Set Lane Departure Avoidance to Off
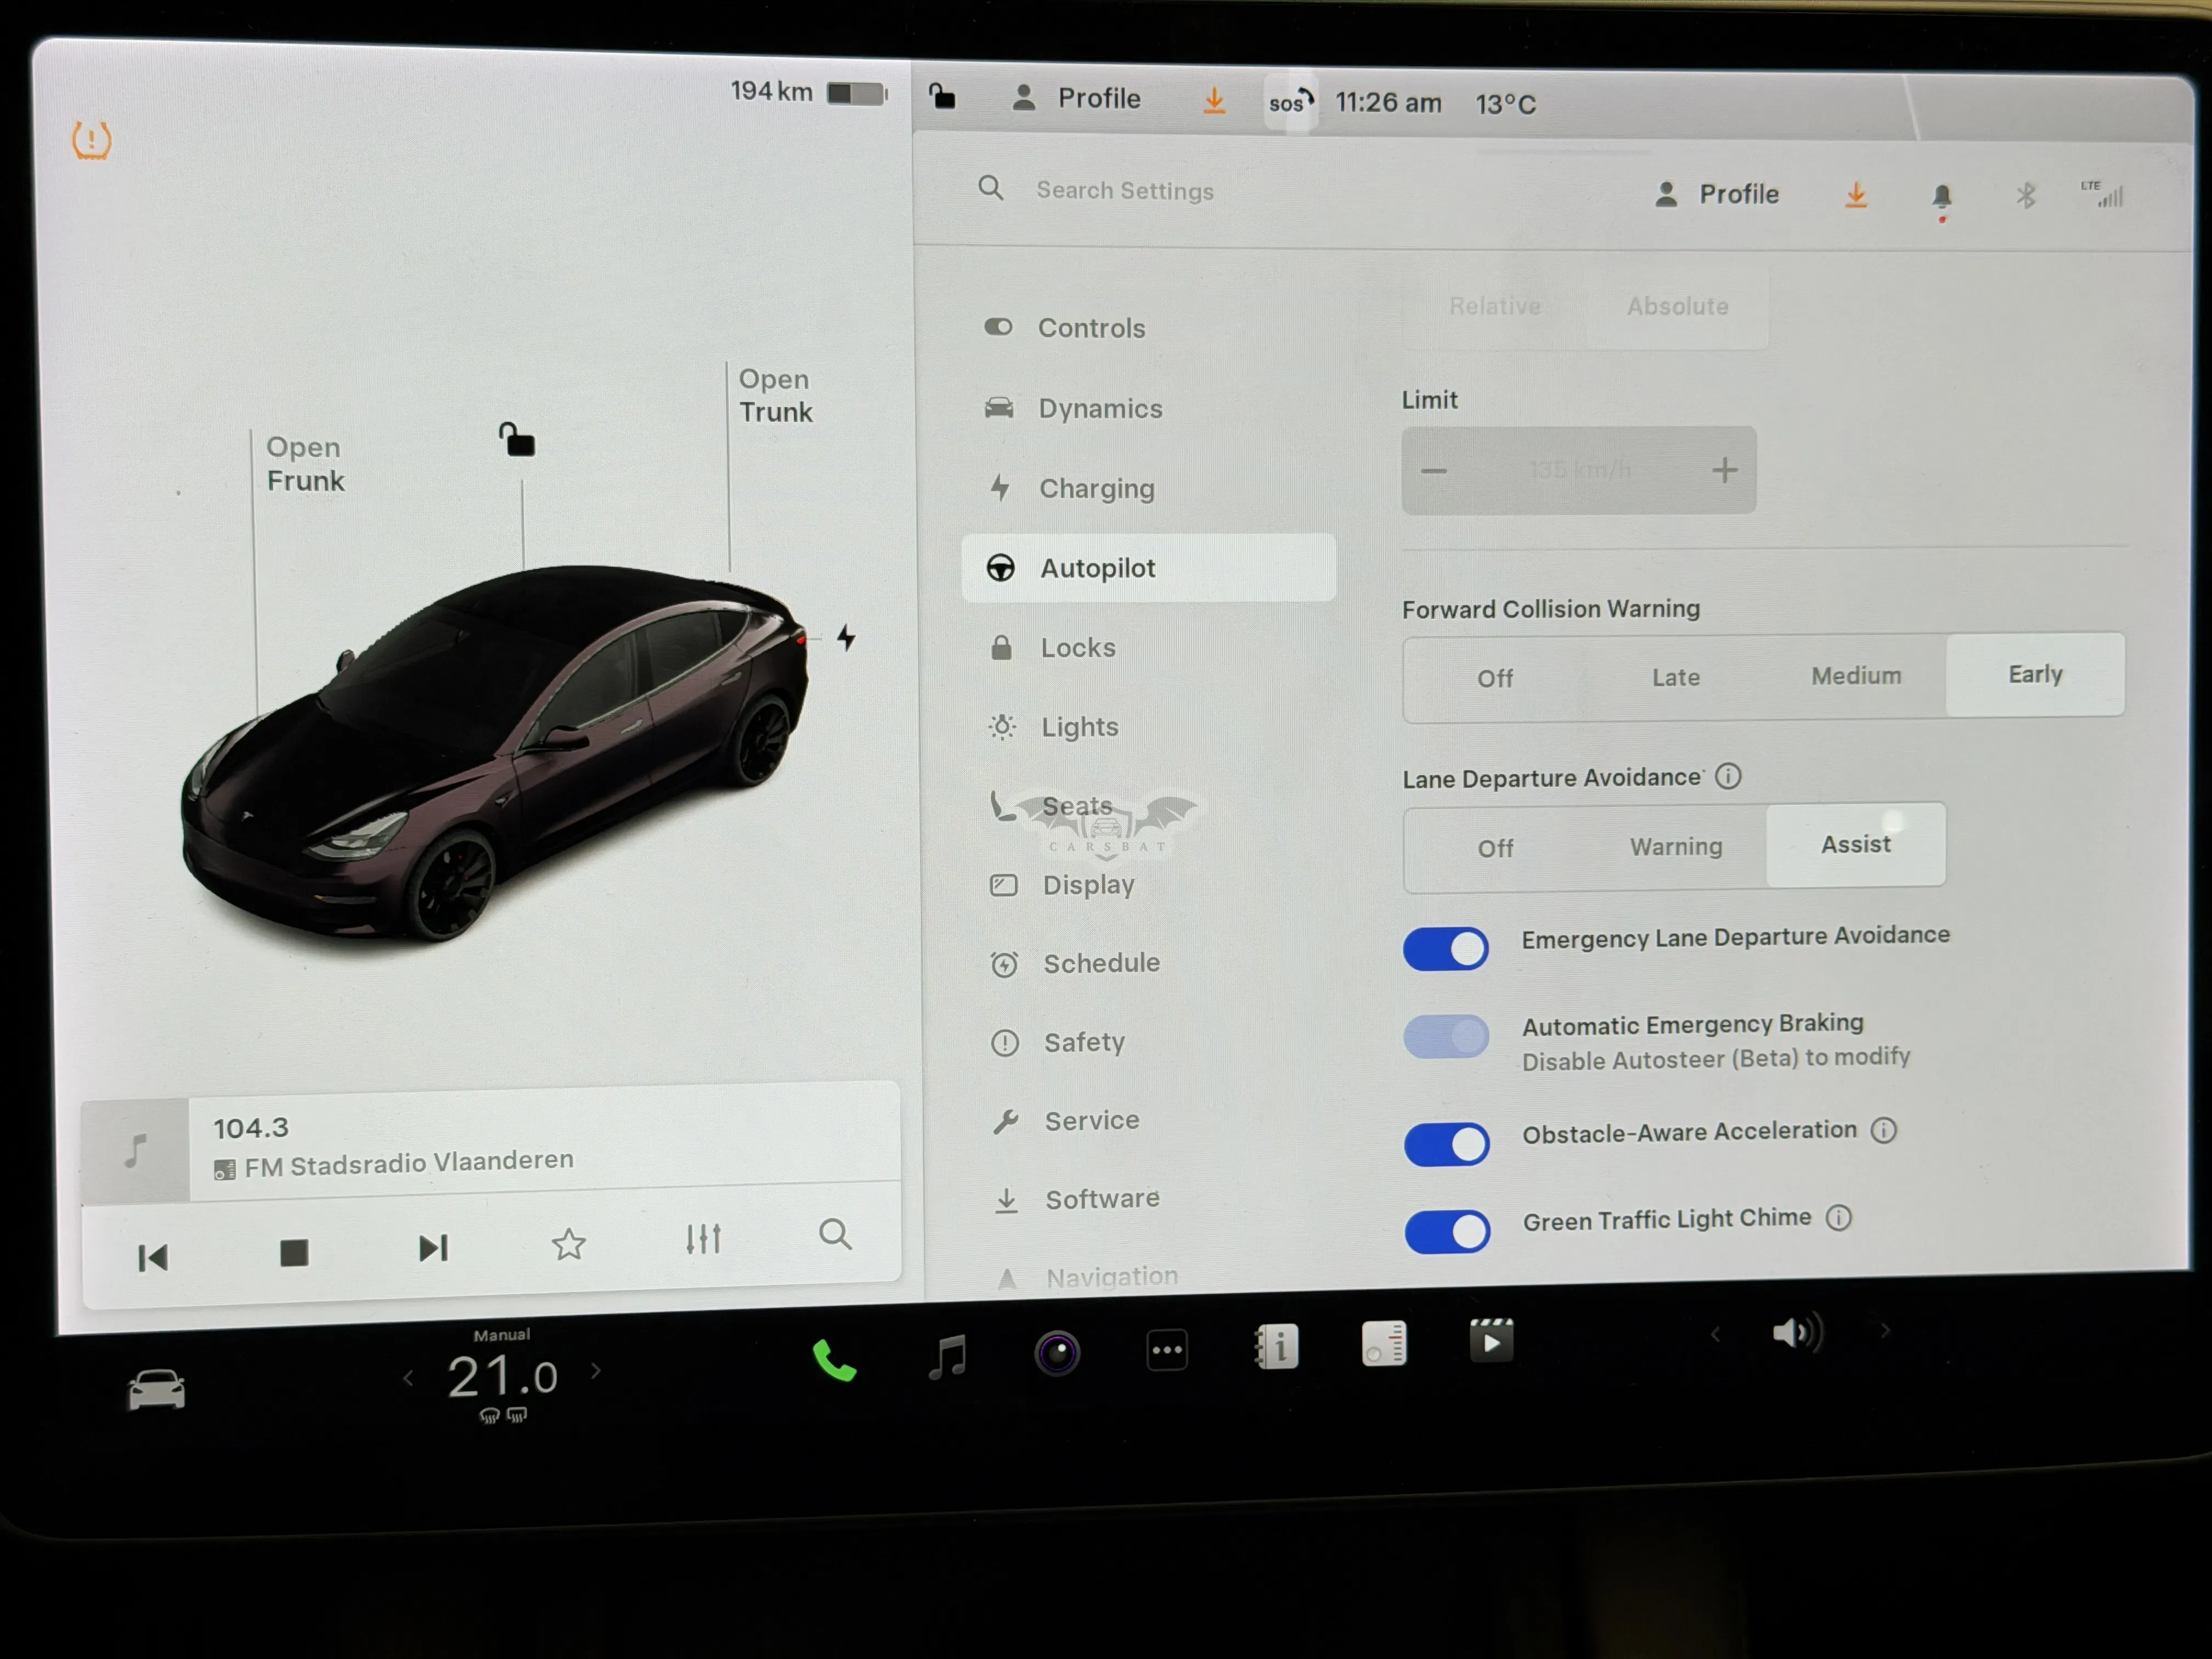Viewport: 2212px width, 1659px height. (x=1495, y=848)
